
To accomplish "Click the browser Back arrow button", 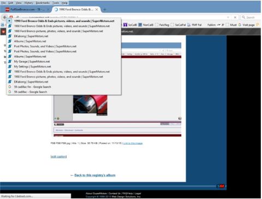I will (4, 17).
